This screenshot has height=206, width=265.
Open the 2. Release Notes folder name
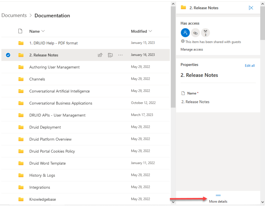pos(44,55)
